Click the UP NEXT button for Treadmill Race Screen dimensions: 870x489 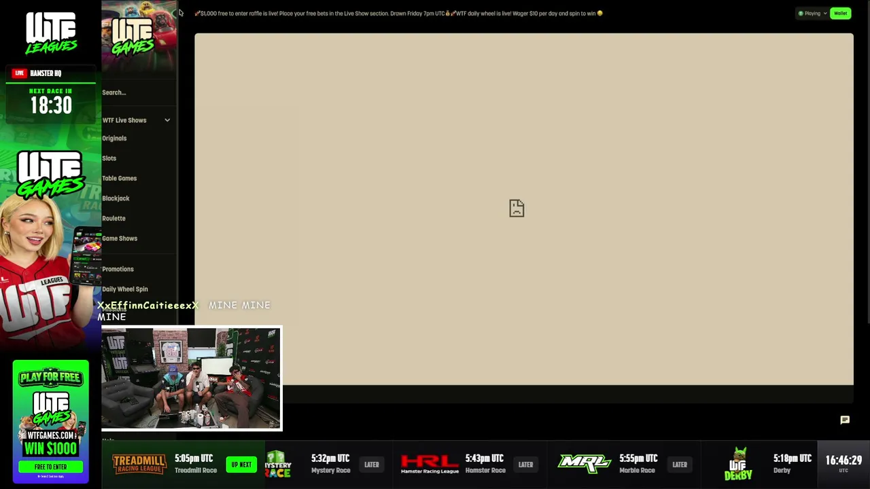click(x=241, y=465)
